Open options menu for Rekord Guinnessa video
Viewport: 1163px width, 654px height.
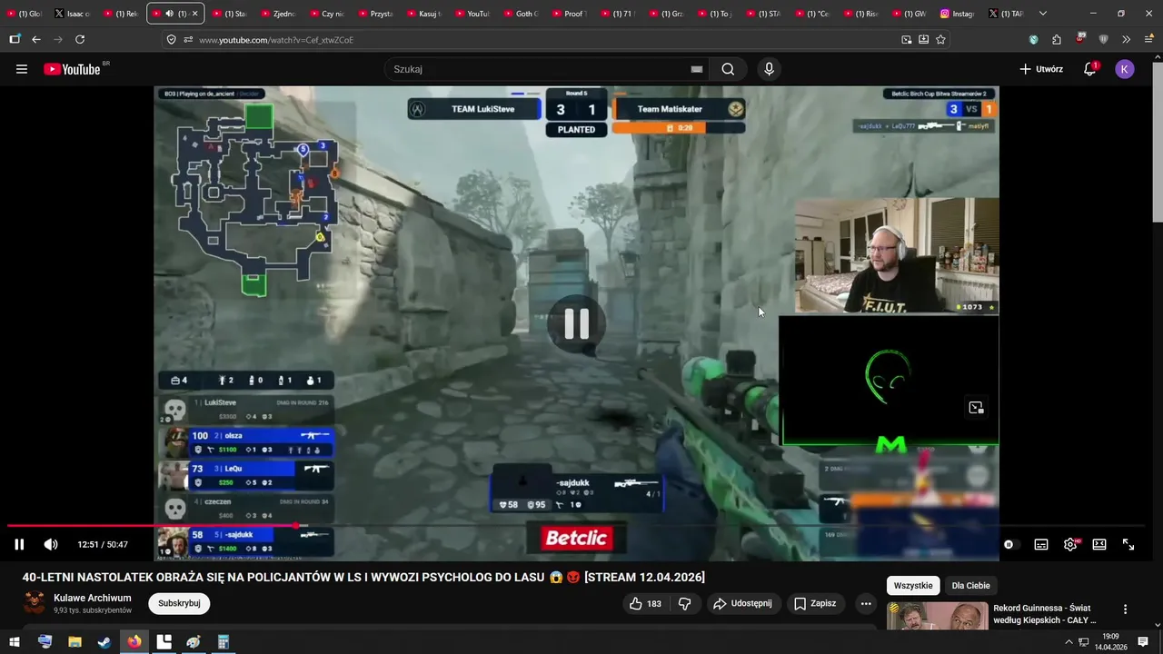pos(1125,609)
